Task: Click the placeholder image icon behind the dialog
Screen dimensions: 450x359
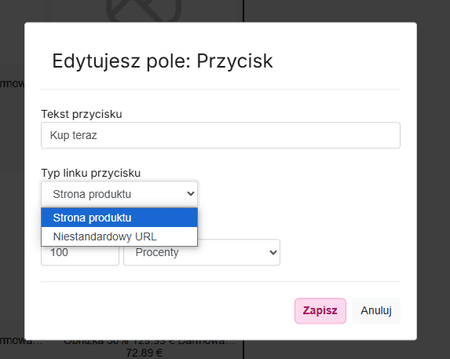Action: (144, 11)
